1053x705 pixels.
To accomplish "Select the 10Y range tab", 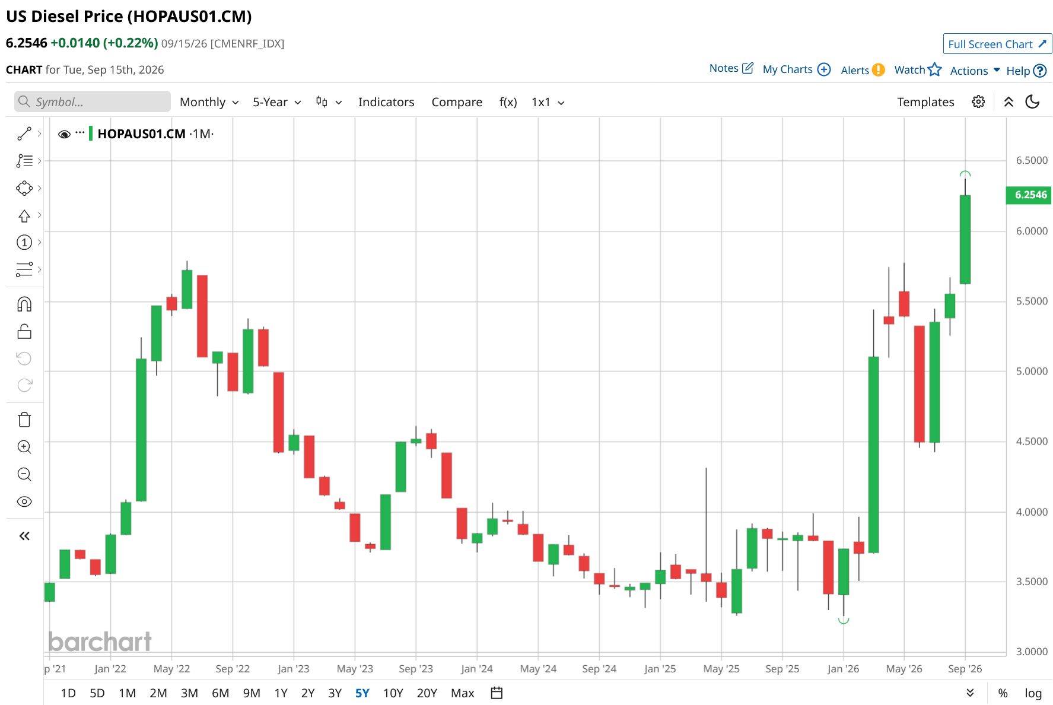I will point(393,693).
